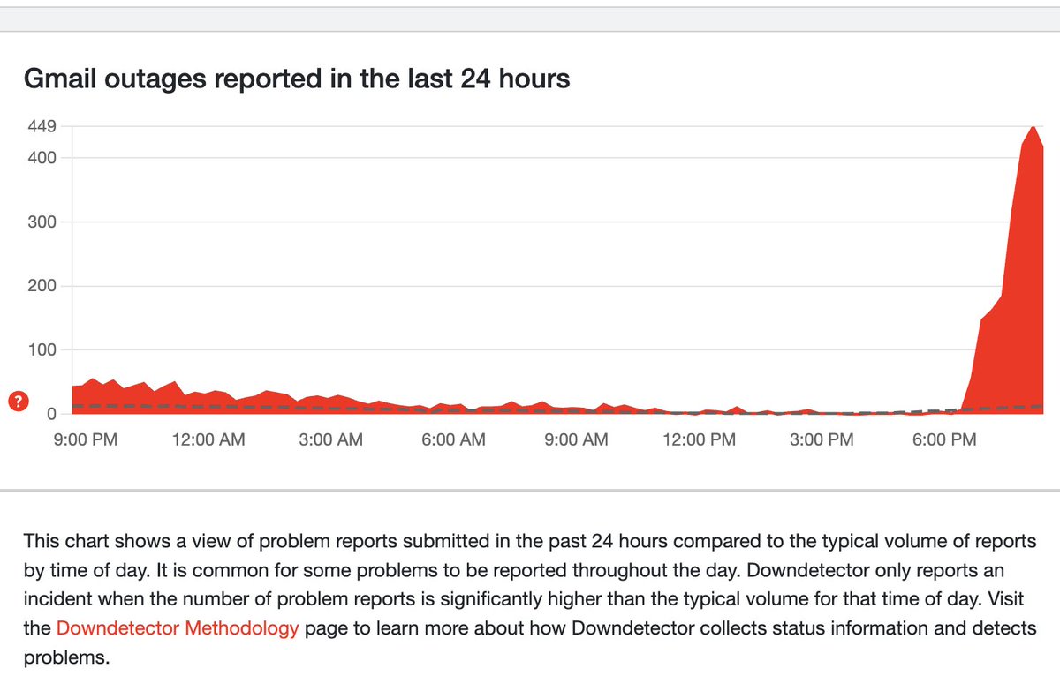Click the '449' y-axis label

(x=43, y=126)
